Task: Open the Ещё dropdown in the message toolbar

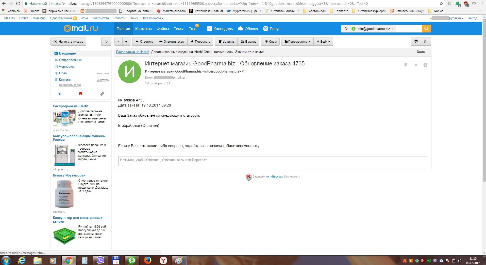Action: tap(323, 42)
